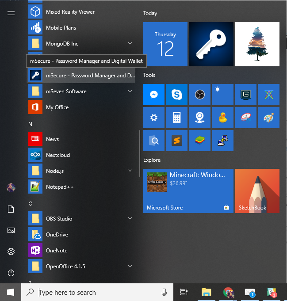This screenshot has height=301, width=287.
Task: Launch the Sublime Text tile
Action: point(177,141)
